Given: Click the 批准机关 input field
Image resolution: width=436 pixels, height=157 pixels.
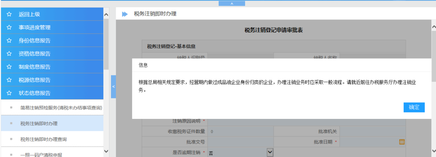Looking at the screenshot, I should click(x=373, y=132).
